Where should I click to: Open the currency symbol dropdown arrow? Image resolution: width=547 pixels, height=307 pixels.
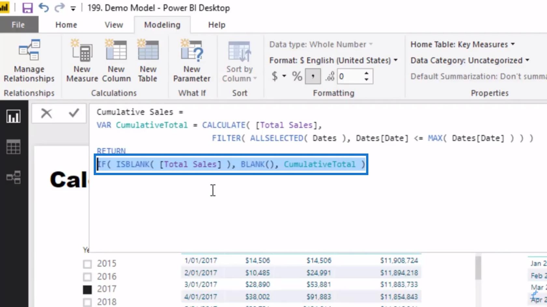(284, 76)
